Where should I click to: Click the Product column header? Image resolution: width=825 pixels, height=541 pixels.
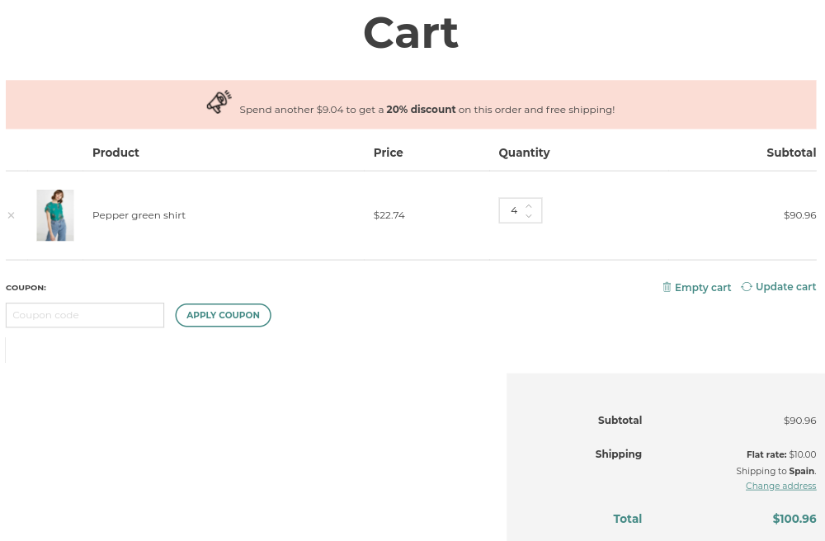[115, 153]
